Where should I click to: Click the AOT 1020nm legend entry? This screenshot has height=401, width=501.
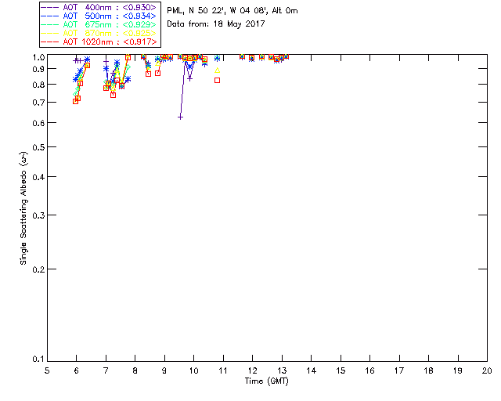(x=99, y=42)
